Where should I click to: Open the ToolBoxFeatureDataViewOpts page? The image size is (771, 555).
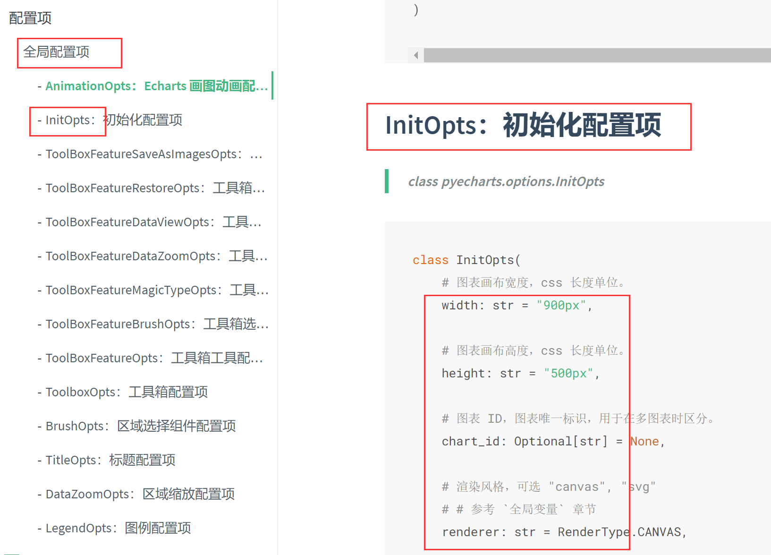[x=151, y=222]
